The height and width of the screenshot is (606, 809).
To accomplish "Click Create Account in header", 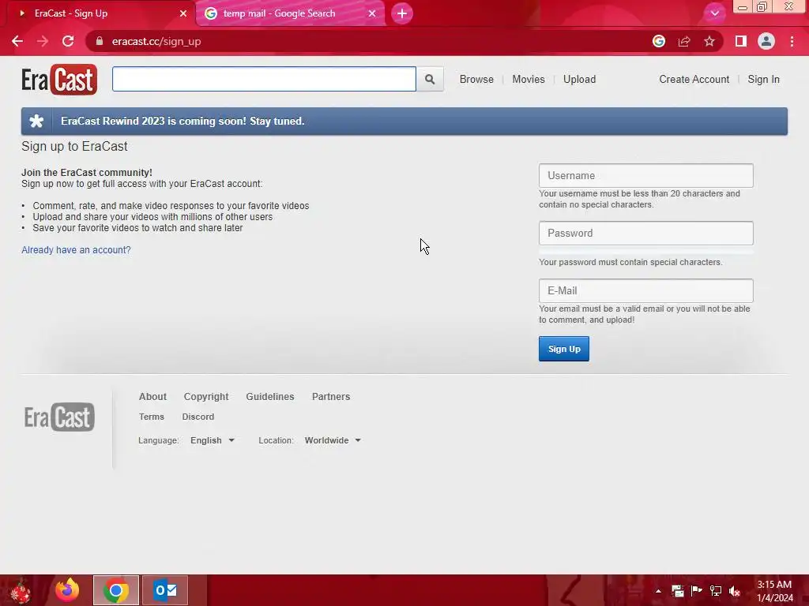I will (x=694, y=80).
